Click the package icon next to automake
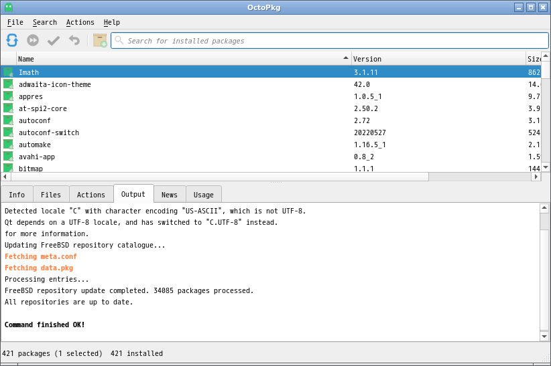 (x=9, y=145)
